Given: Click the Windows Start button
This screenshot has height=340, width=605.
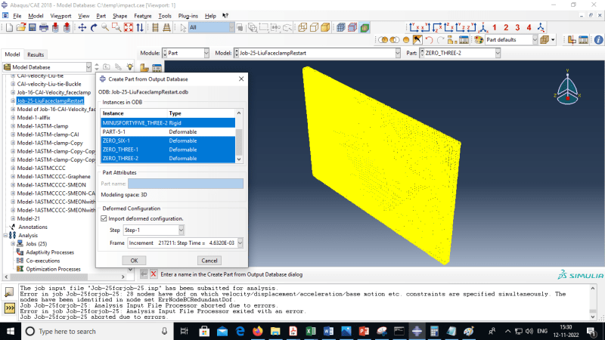Looking at the screenshot, I should pyautogui.click(x=11, y=331).
